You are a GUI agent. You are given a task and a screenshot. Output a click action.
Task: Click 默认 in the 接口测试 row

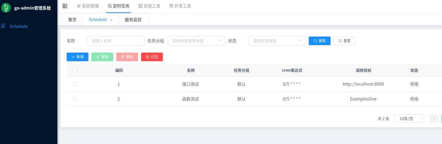click(x=241, y=84)
